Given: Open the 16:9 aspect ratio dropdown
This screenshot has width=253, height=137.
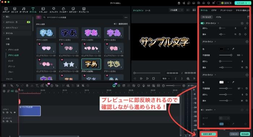Looking at the screenshot, I should click(x=166, y=79).
